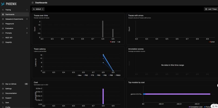218x108 pixels.
Task: Navigate to Evaluators
Action: click(x=15, y=28)
